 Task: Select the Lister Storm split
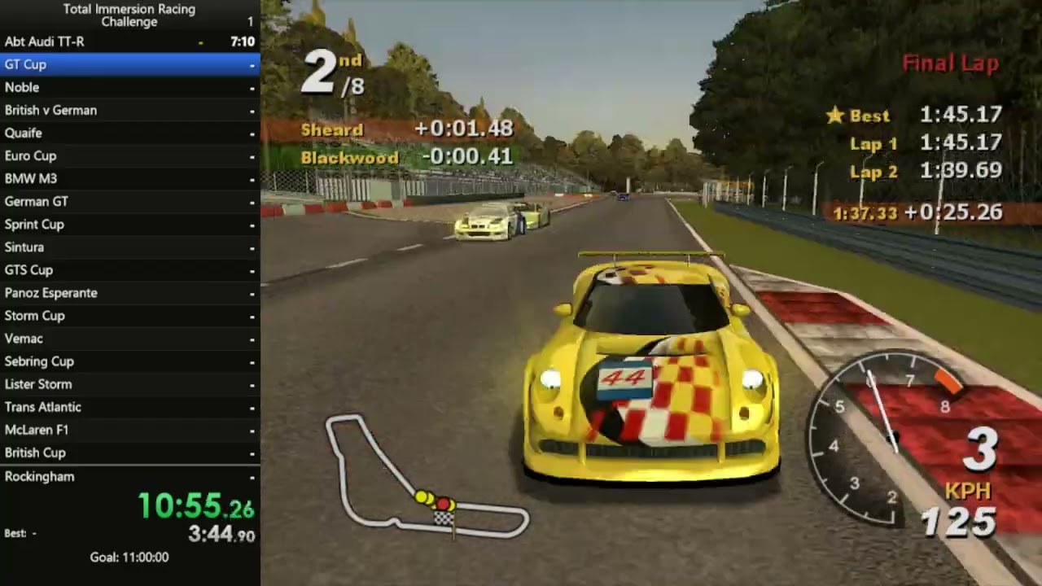130,383
